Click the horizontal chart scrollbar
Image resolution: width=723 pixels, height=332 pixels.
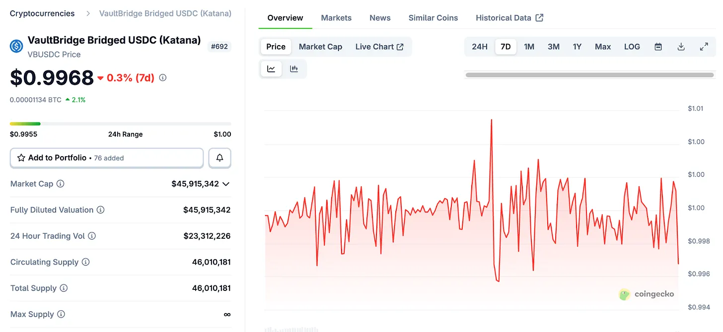[589, 75]
